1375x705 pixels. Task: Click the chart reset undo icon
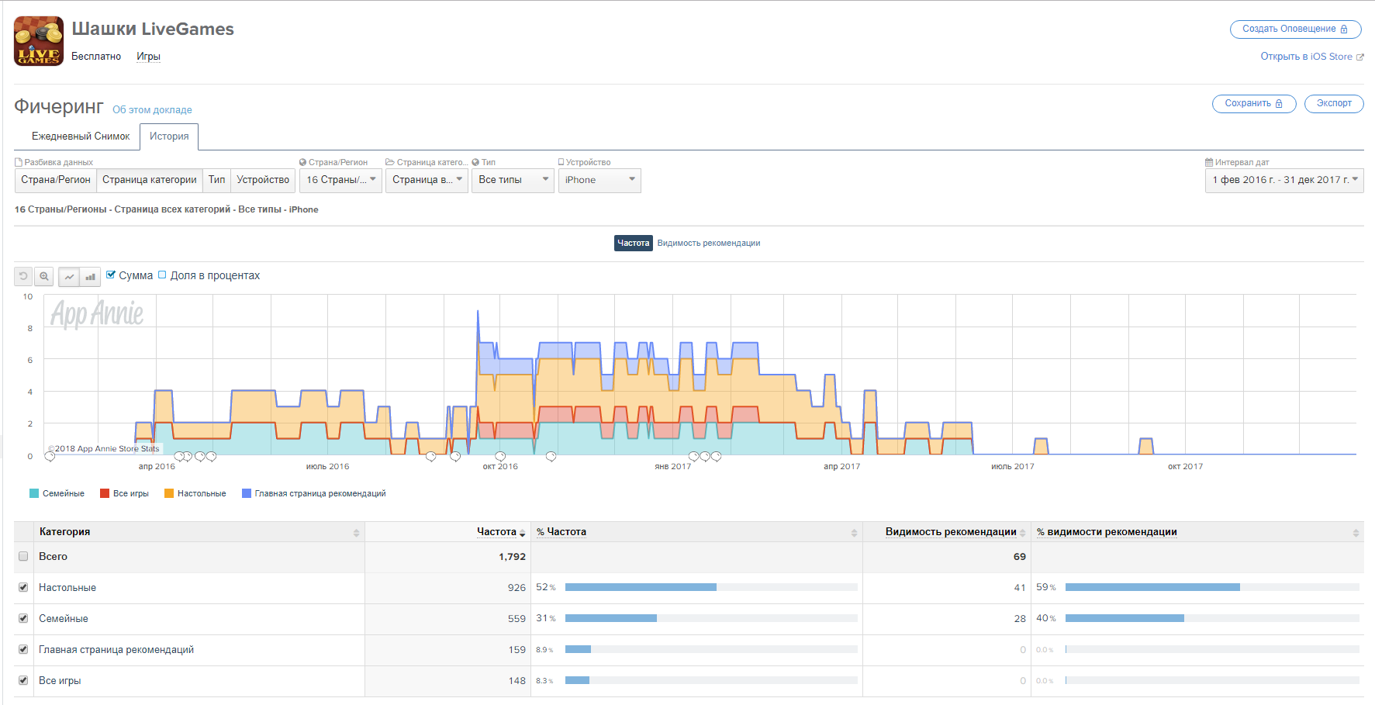(x=23, y=276)
